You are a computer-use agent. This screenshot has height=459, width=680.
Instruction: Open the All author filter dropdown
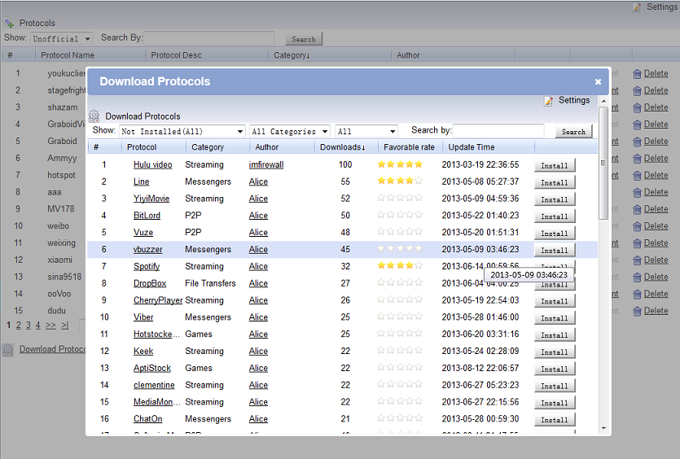(x=366, y=131)
